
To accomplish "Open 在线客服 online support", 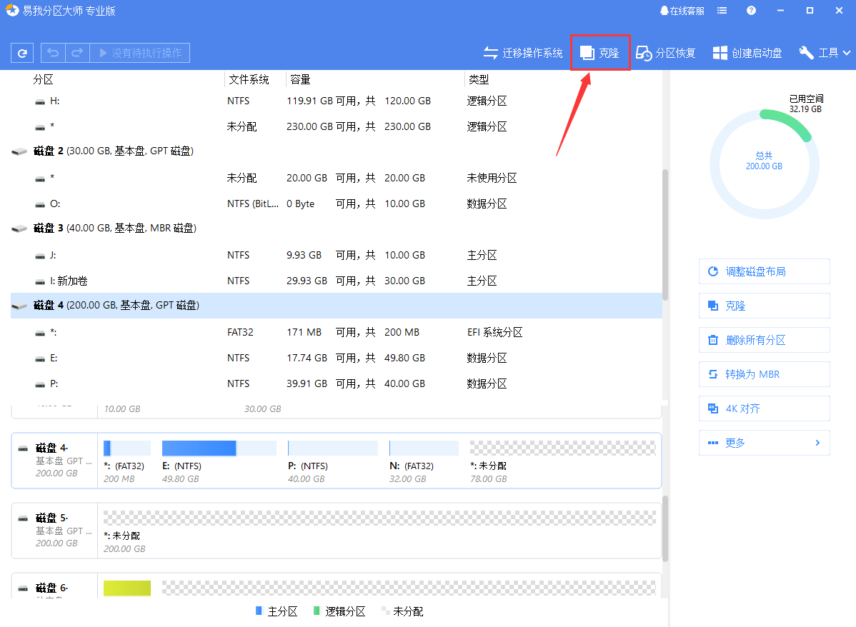I will point(681,10).
